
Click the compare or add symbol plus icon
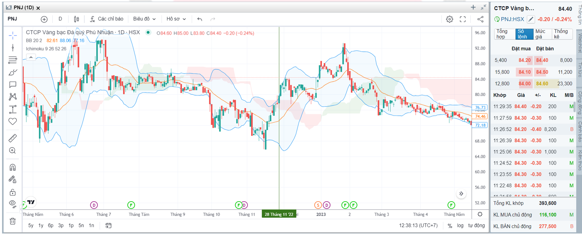coord(44,19)
